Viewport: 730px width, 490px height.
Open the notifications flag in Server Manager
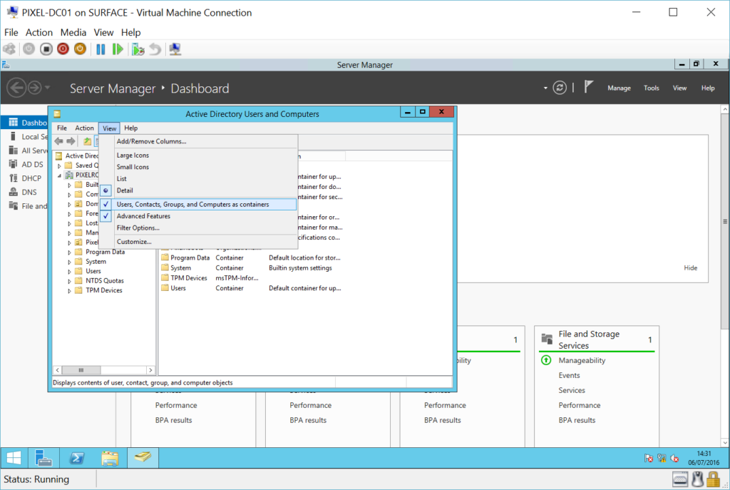tap(589, 88)
